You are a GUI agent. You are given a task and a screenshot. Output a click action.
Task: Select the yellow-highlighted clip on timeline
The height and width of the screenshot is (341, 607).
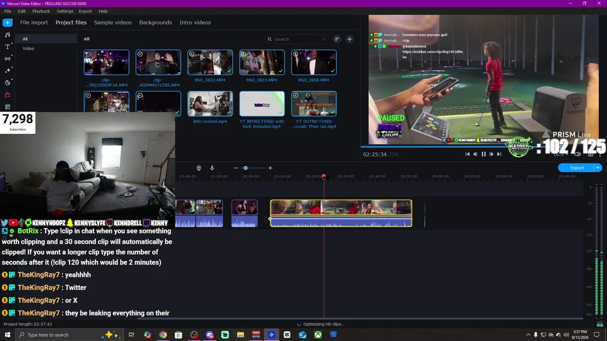click(x=341, y=213)
